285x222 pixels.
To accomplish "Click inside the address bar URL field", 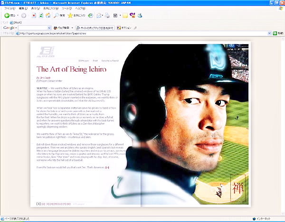I will click(x=142, y=34).
